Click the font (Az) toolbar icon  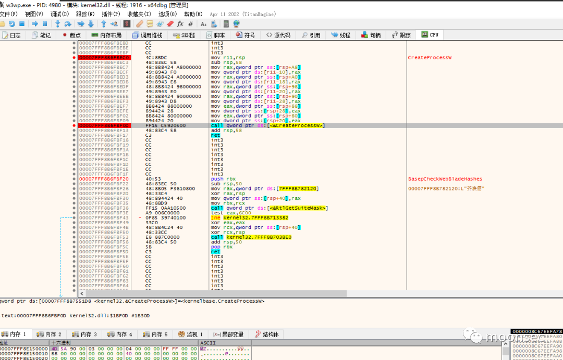pos(204,24)
